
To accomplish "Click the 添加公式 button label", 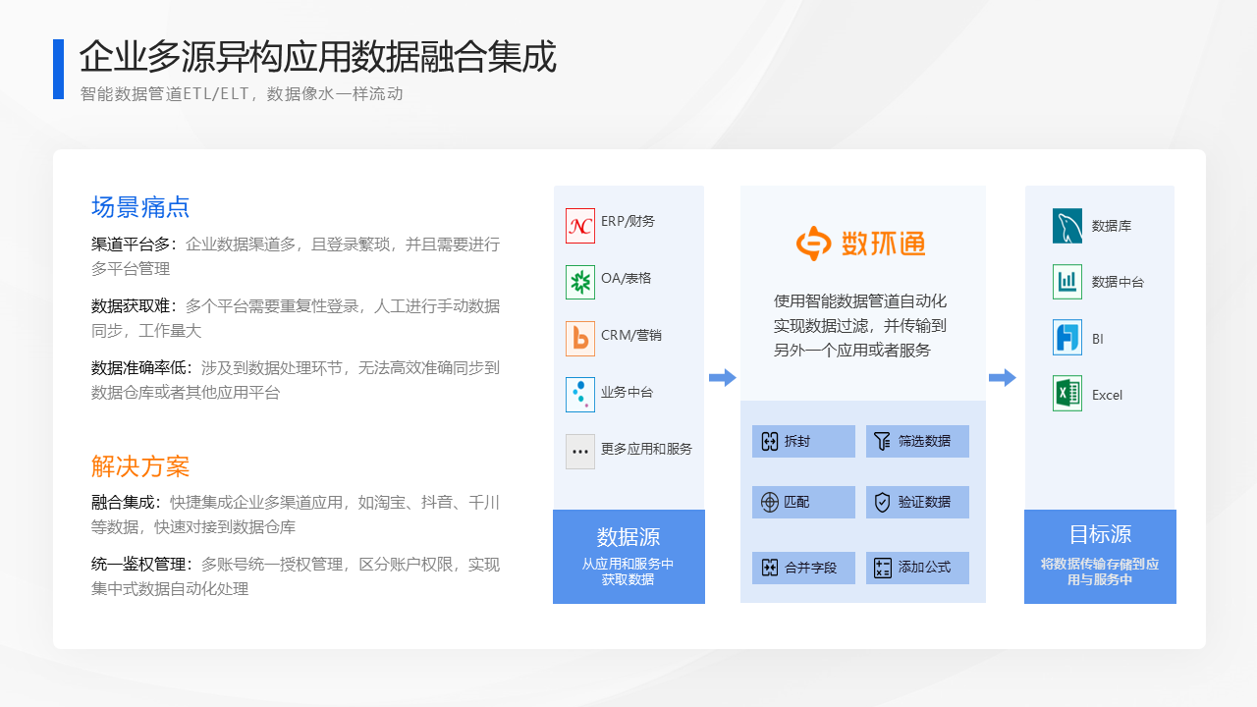I will [x=924, y=568].
